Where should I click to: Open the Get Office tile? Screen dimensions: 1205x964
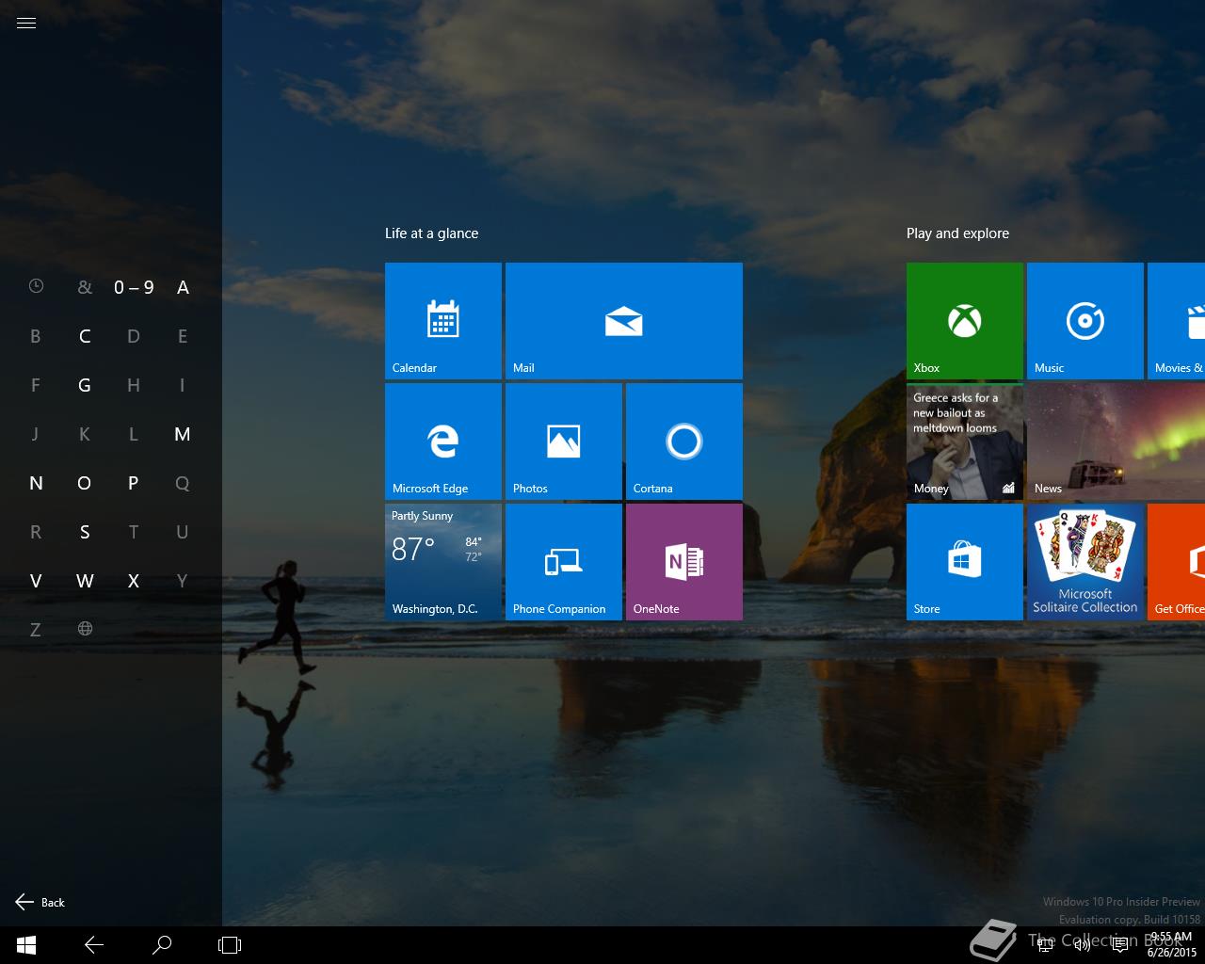tap(1177, 562)
